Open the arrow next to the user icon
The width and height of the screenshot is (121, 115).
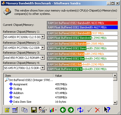point(46,110)
